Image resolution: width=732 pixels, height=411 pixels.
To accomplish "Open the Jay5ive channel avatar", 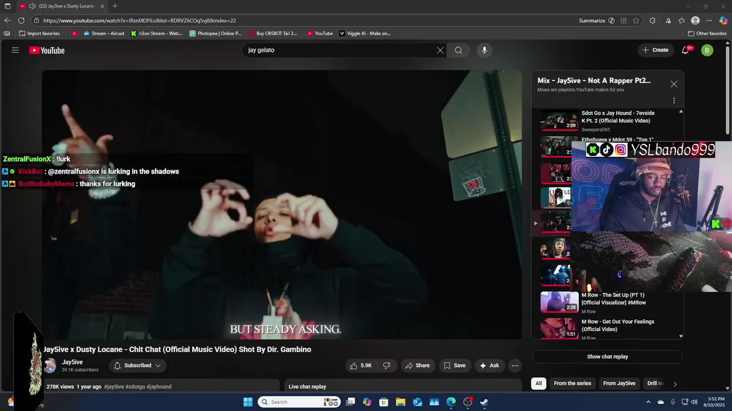I will [51, 365].
